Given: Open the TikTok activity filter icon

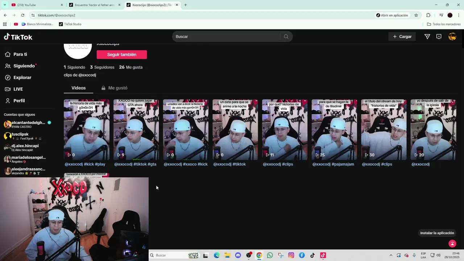Looking at the screenshot, I should [427, 37].
